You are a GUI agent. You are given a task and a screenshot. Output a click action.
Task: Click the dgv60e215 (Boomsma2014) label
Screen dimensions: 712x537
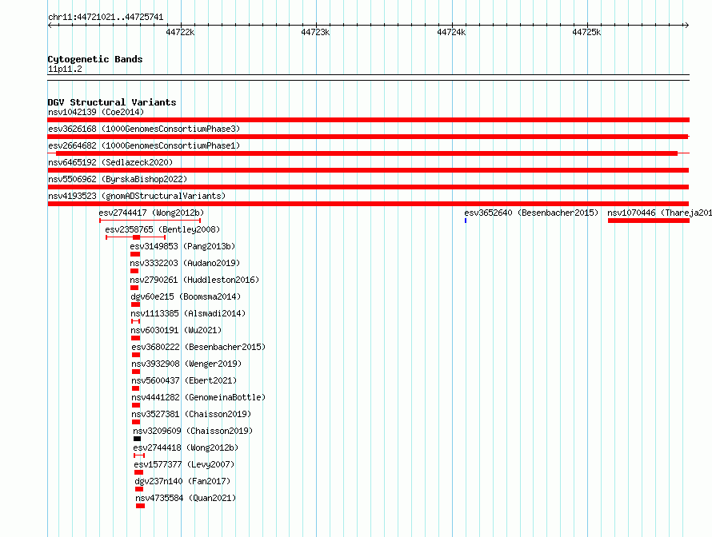pyautogui.click(x=186, y=296)
